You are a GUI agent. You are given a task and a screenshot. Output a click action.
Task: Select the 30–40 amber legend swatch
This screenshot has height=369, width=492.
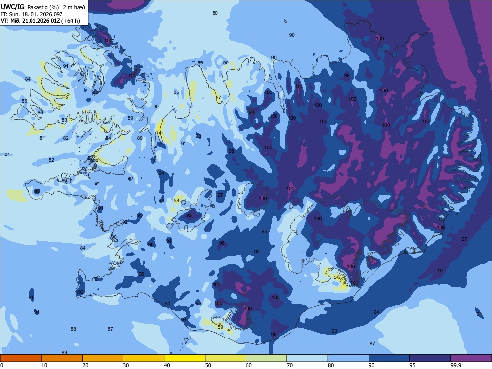coord(144,358)
